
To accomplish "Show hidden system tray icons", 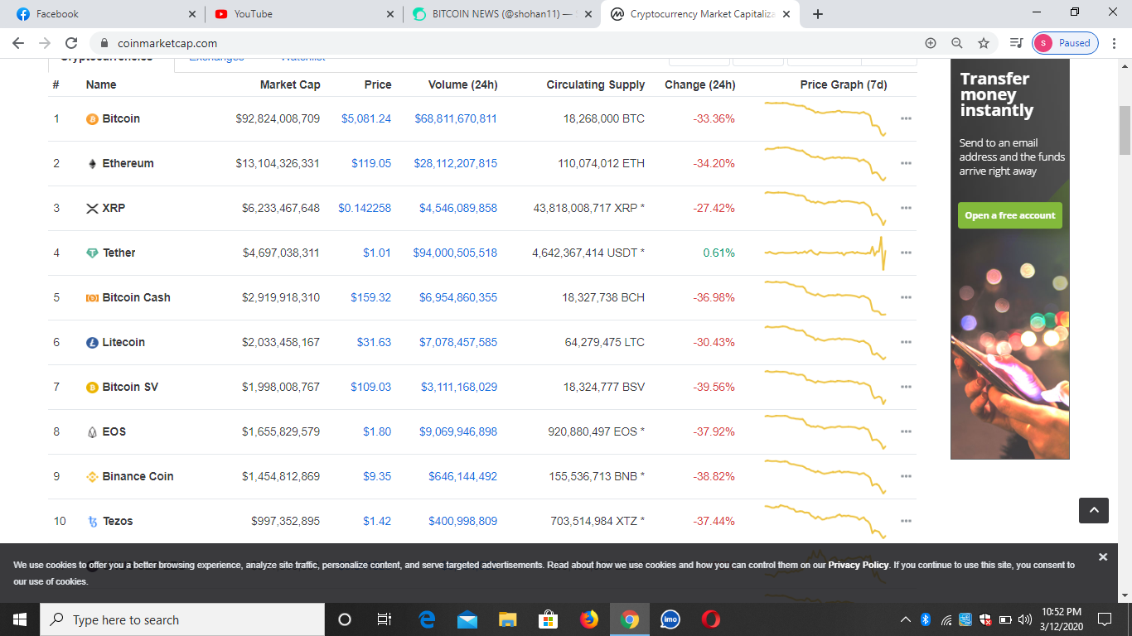I will coord(904,619).
